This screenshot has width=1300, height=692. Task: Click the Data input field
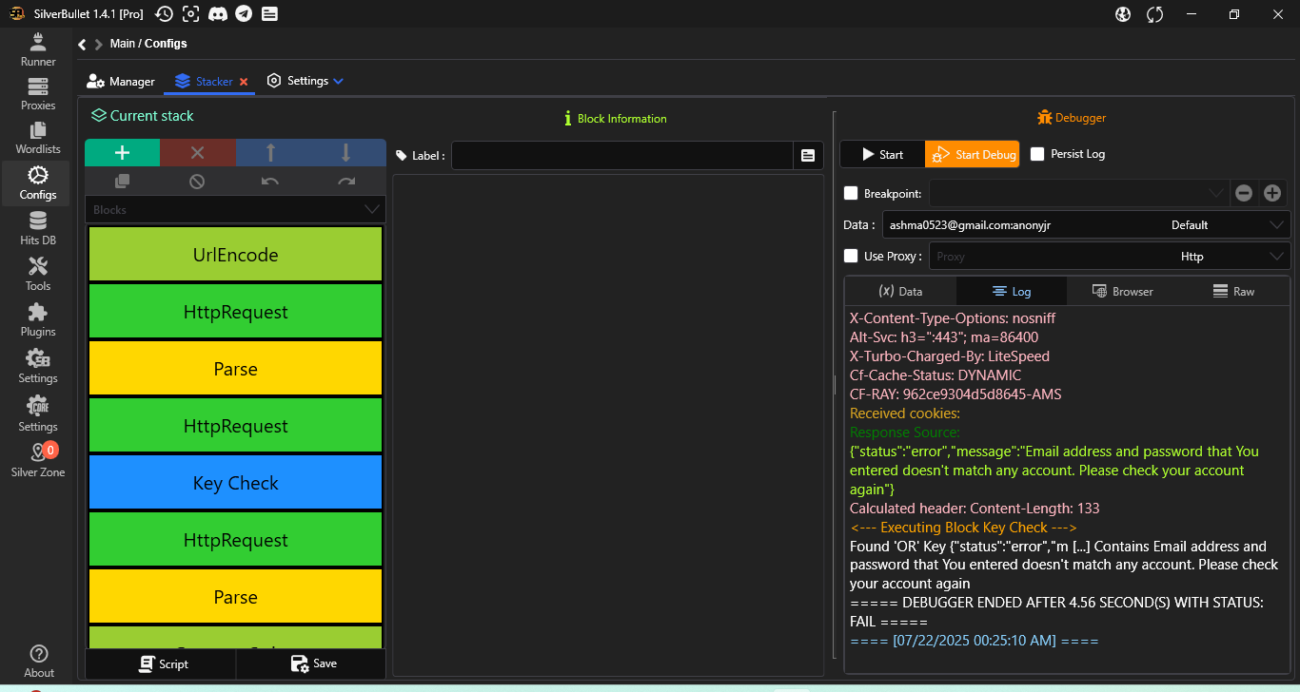(1023, 225)
